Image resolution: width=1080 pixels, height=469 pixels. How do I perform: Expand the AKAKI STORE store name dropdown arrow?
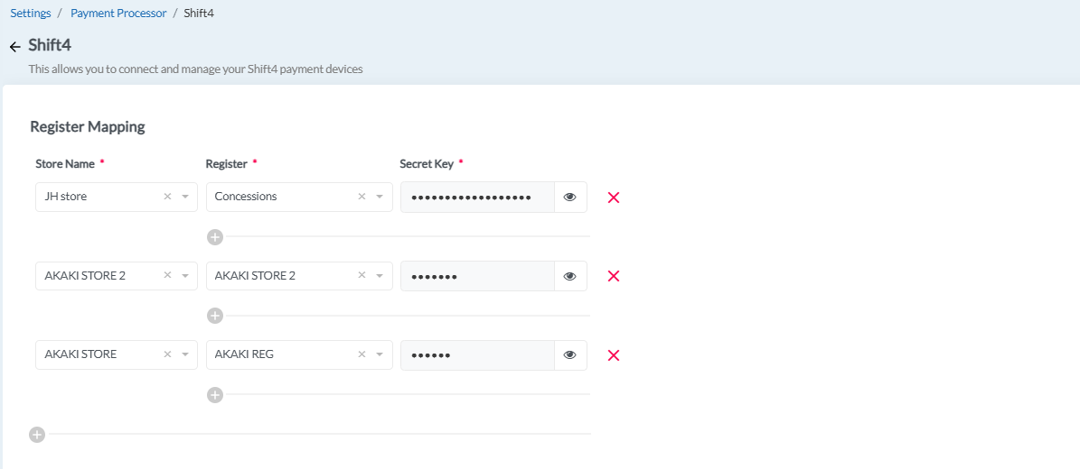click(x=185, y=354)
